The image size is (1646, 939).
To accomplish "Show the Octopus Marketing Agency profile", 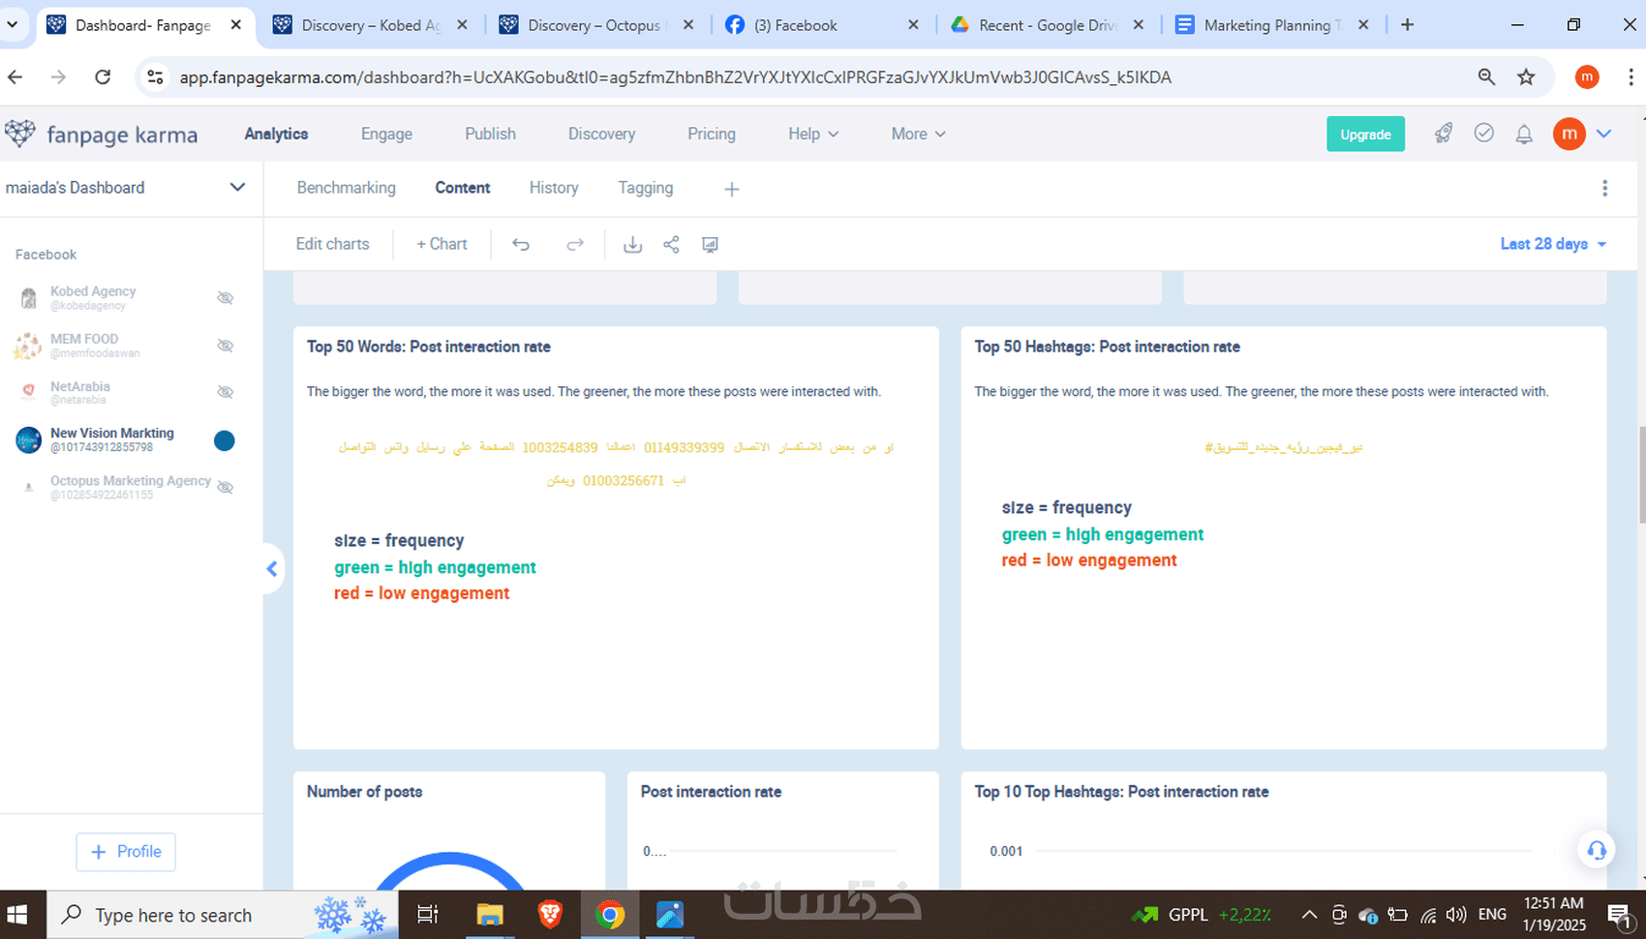I will [x=226, y=487].
